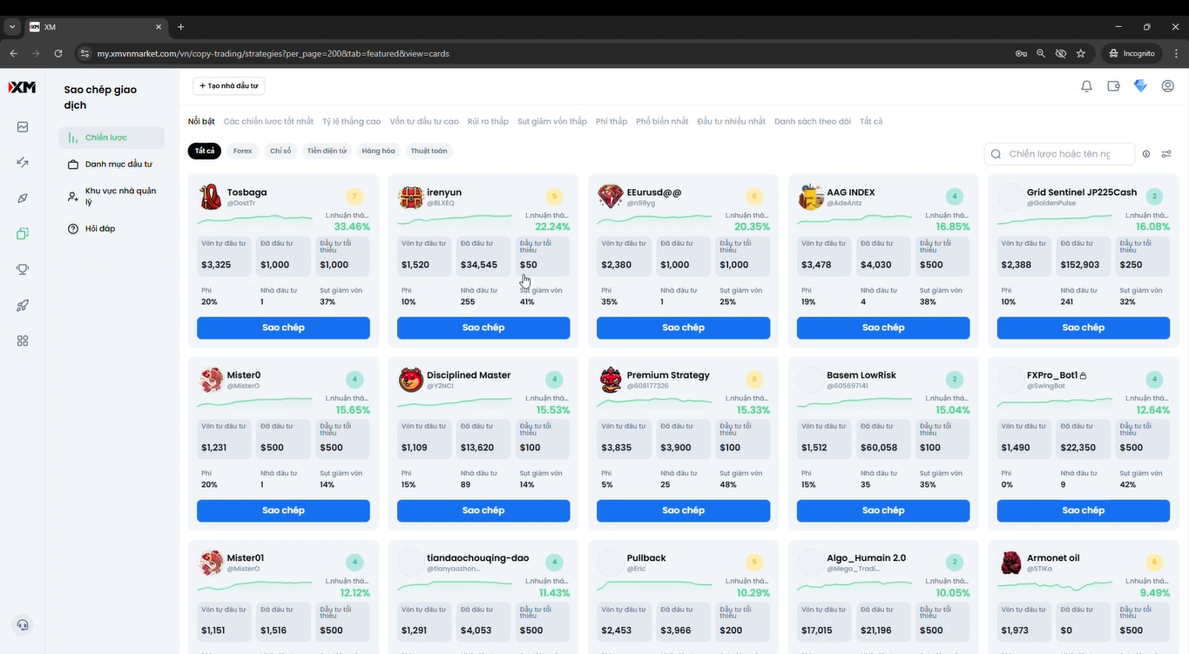This screenshot has width=1189, height=654.
Task: Select the Chỉ số filter chip
Action: coord(280,151)
